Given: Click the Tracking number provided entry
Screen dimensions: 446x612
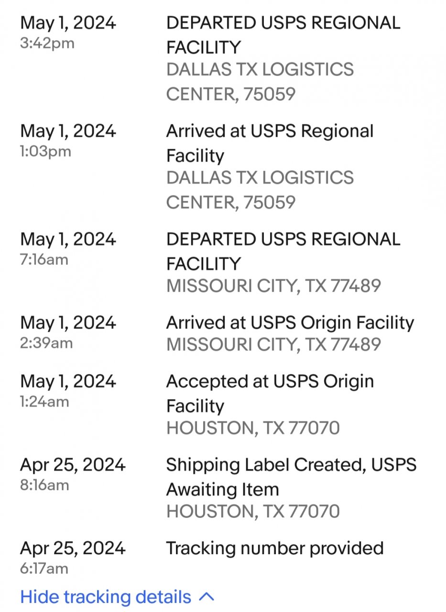Looking at the screenshot, I should pyautogui.click(x=274, y=548).
